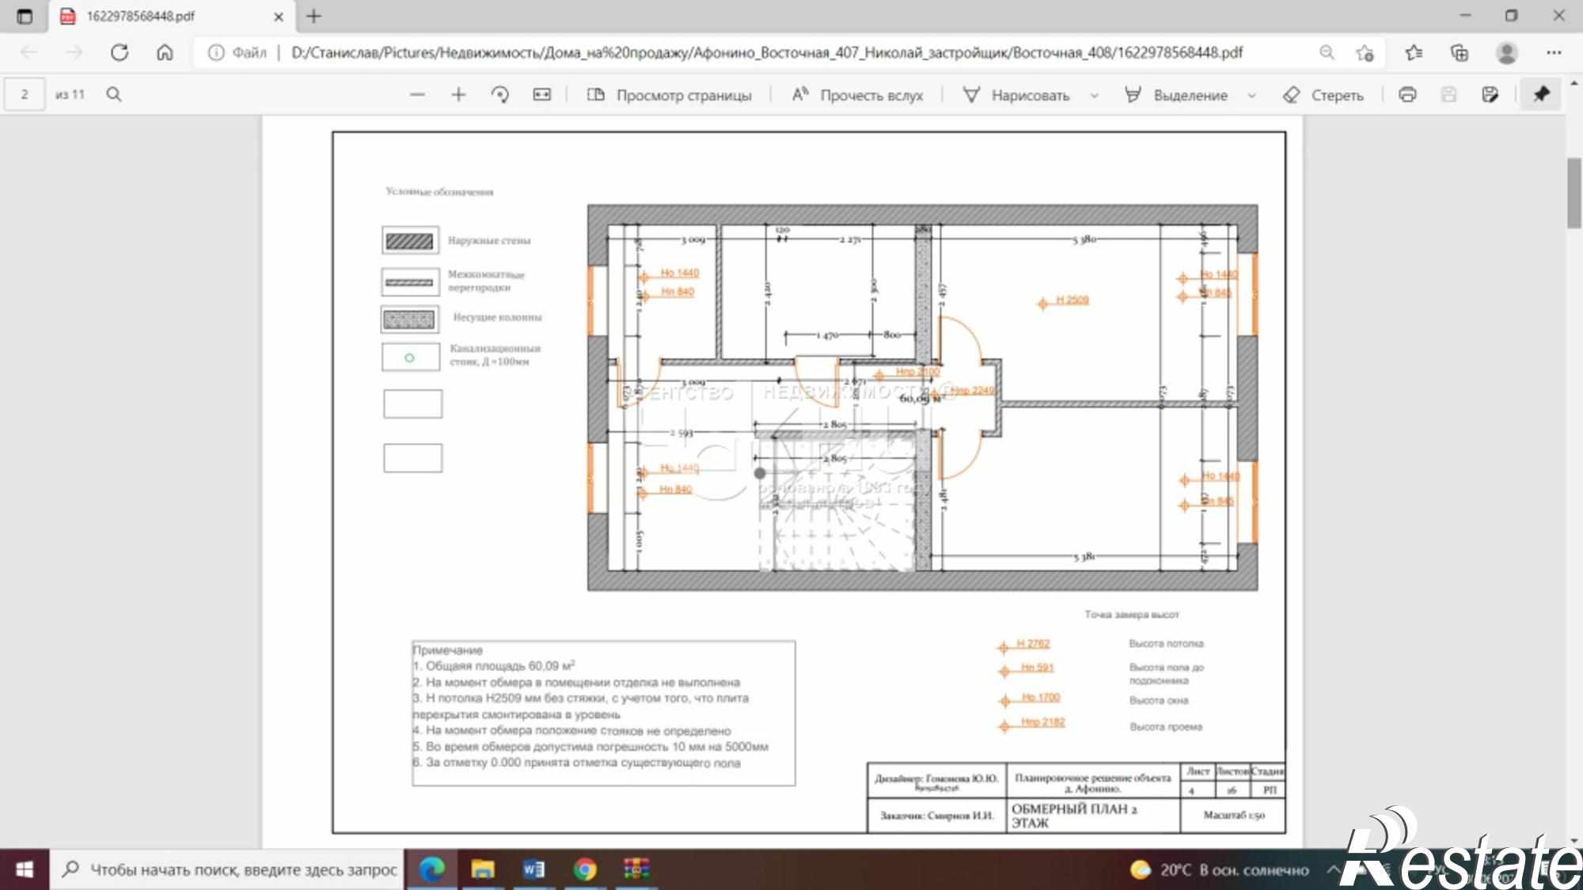The image size is (1583, 890).
Task: Print the PDF document
Action: 1406,94
